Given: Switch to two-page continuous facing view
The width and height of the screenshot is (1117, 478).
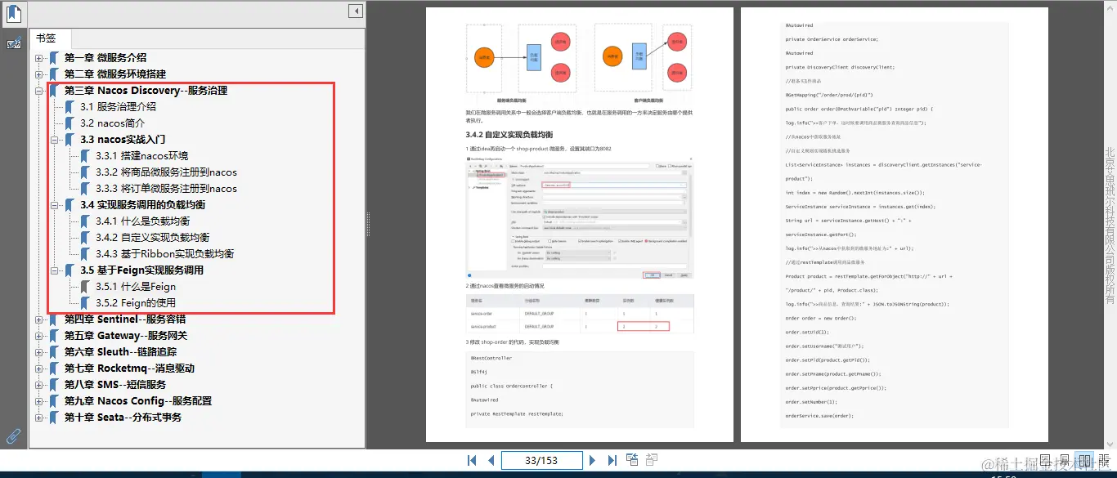Looking at the screenshot, I should [x=1104, y=461].
